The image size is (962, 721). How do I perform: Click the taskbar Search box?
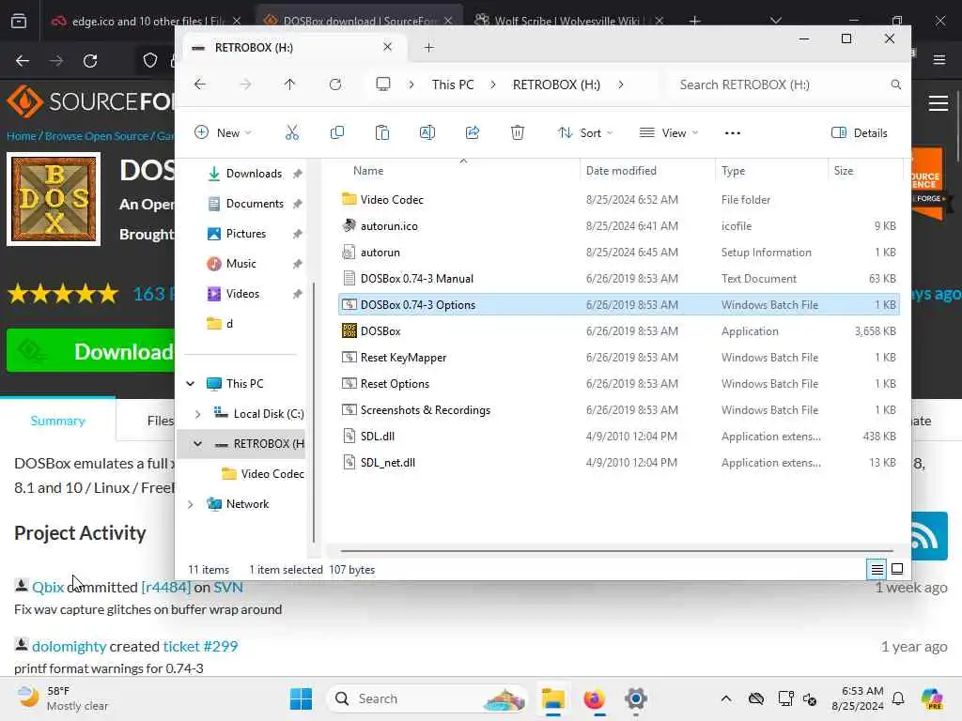click(427, 698)
